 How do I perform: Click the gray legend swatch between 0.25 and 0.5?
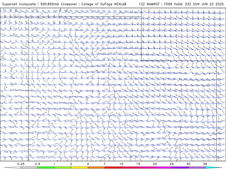pos(29,168)
